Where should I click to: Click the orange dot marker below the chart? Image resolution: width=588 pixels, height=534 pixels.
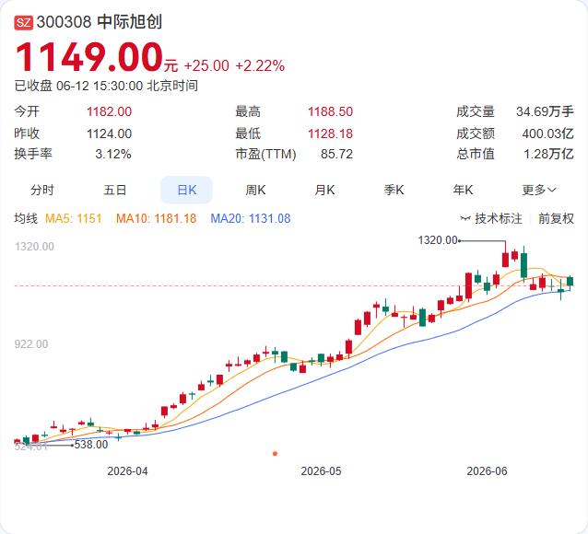(x=275, y=454)
